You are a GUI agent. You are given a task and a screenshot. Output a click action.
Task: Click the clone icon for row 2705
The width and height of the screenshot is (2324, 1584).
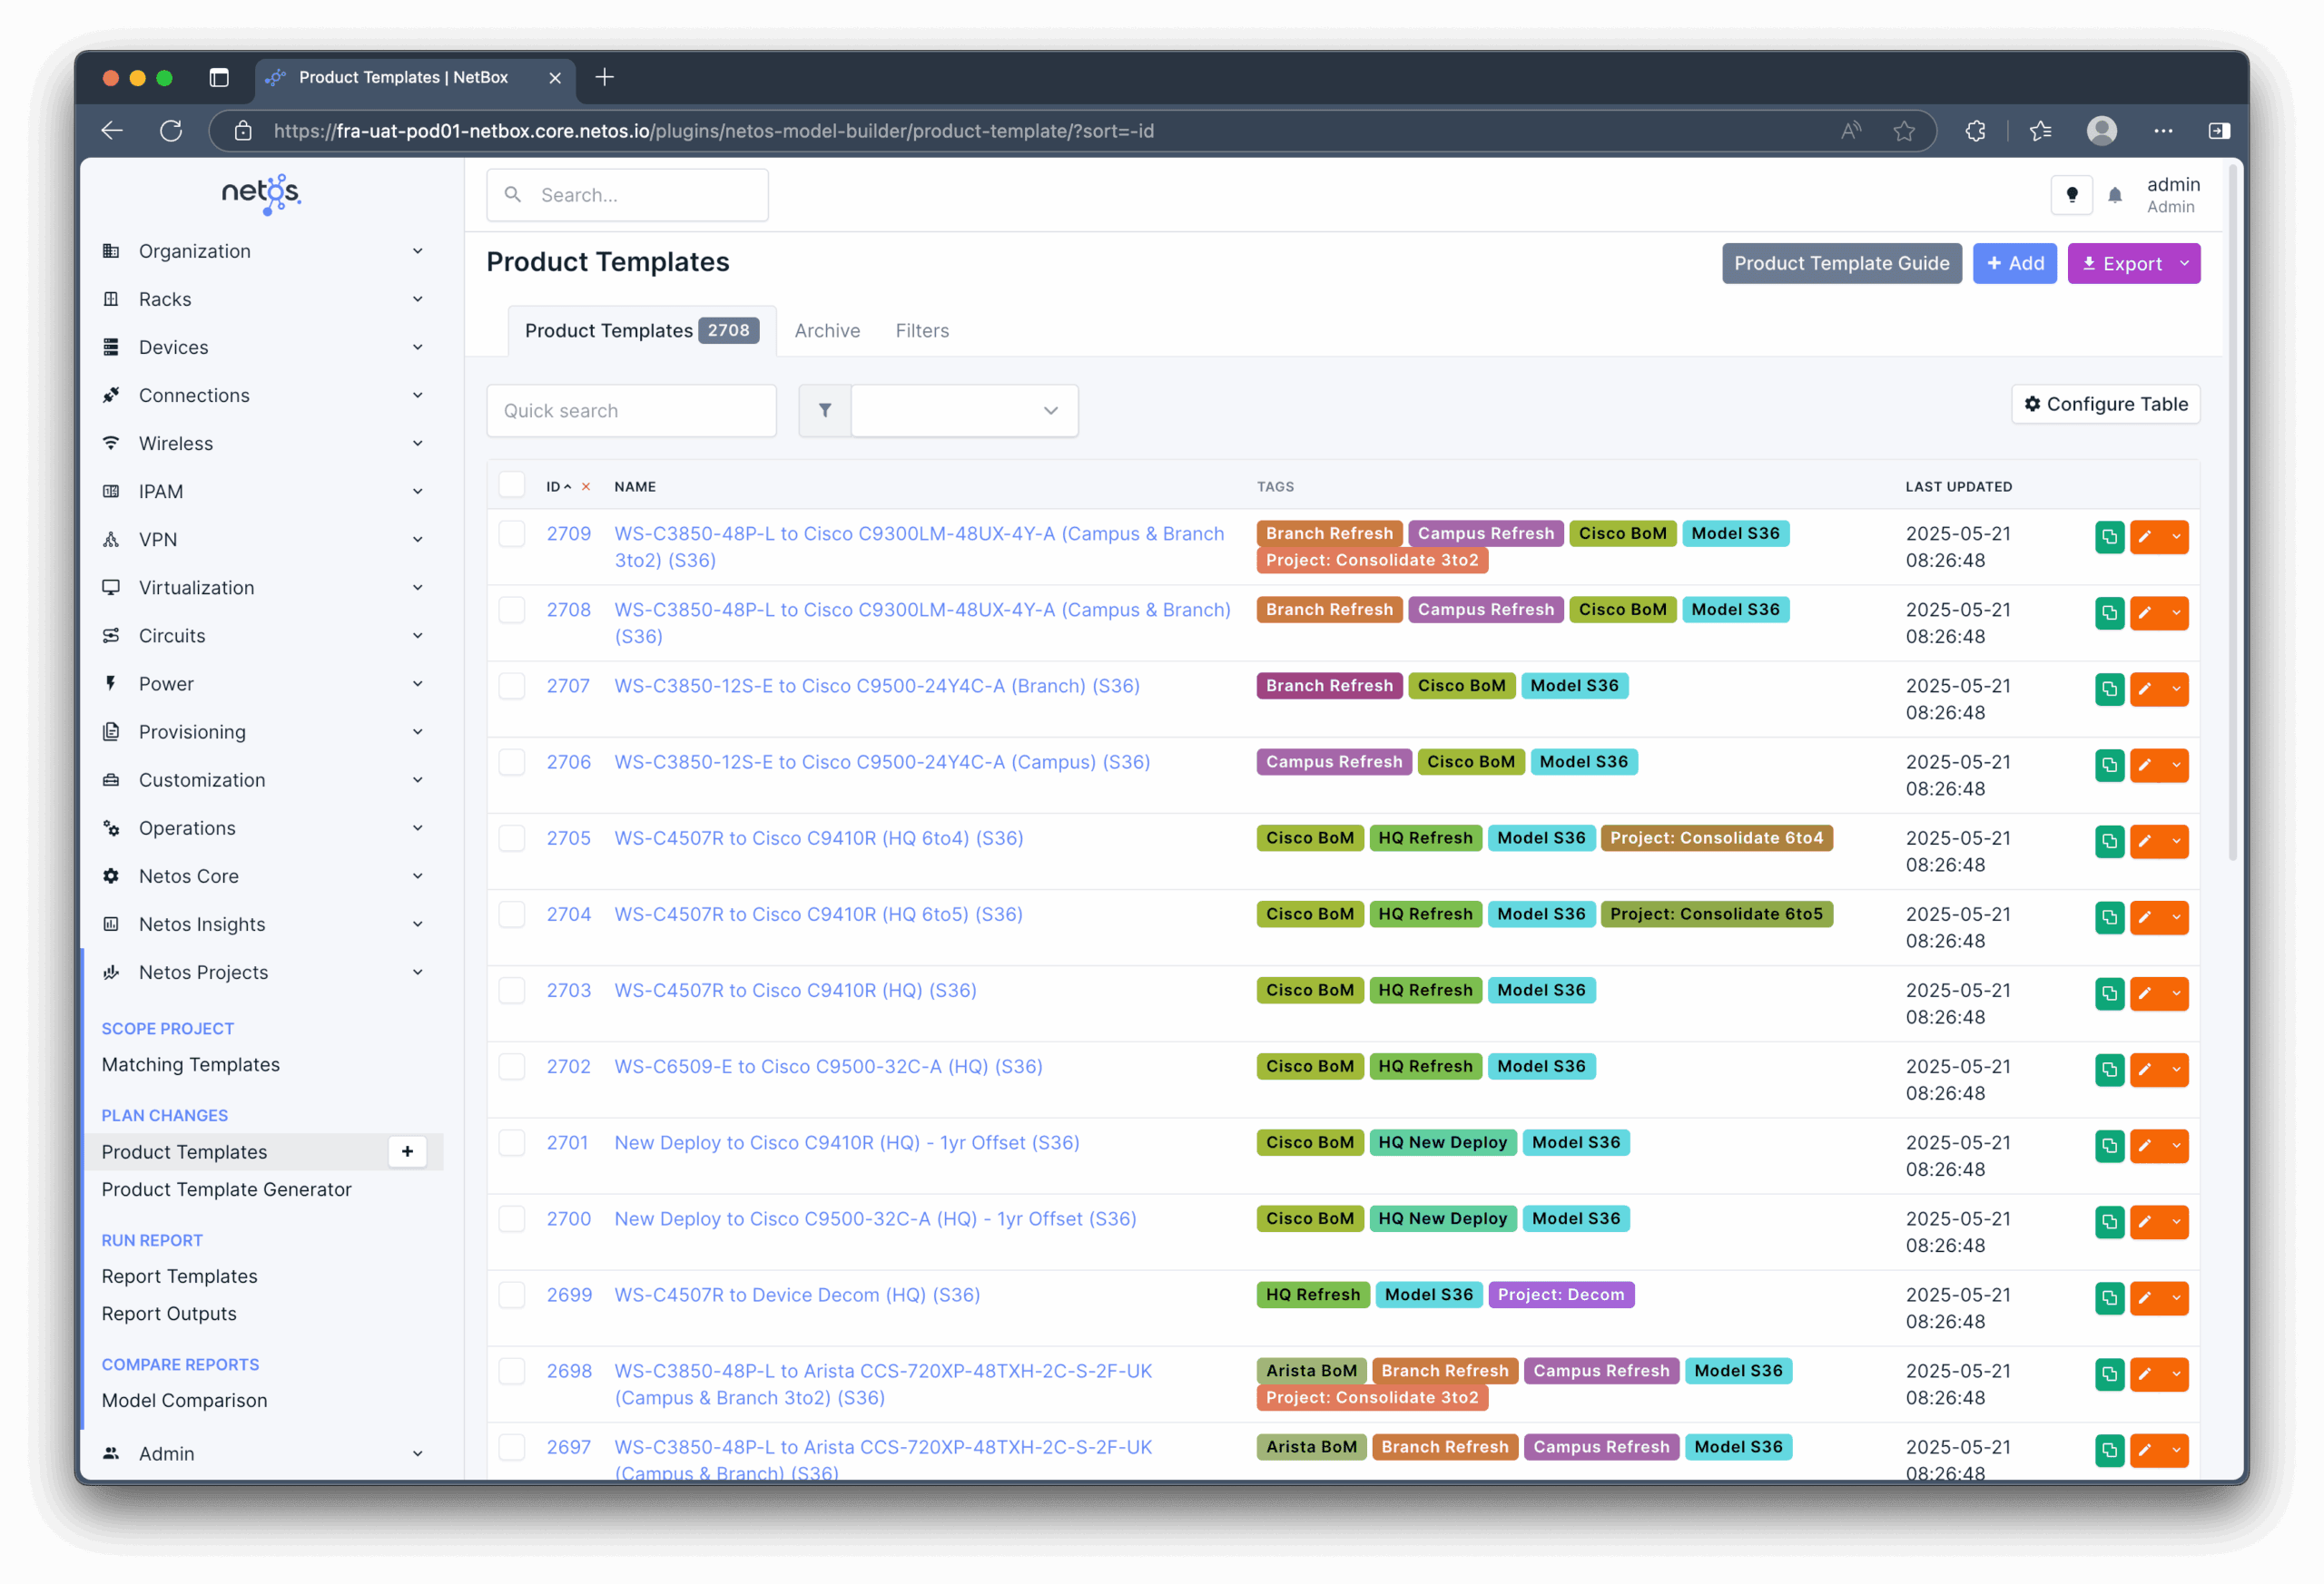click(x=2109, y=840)
